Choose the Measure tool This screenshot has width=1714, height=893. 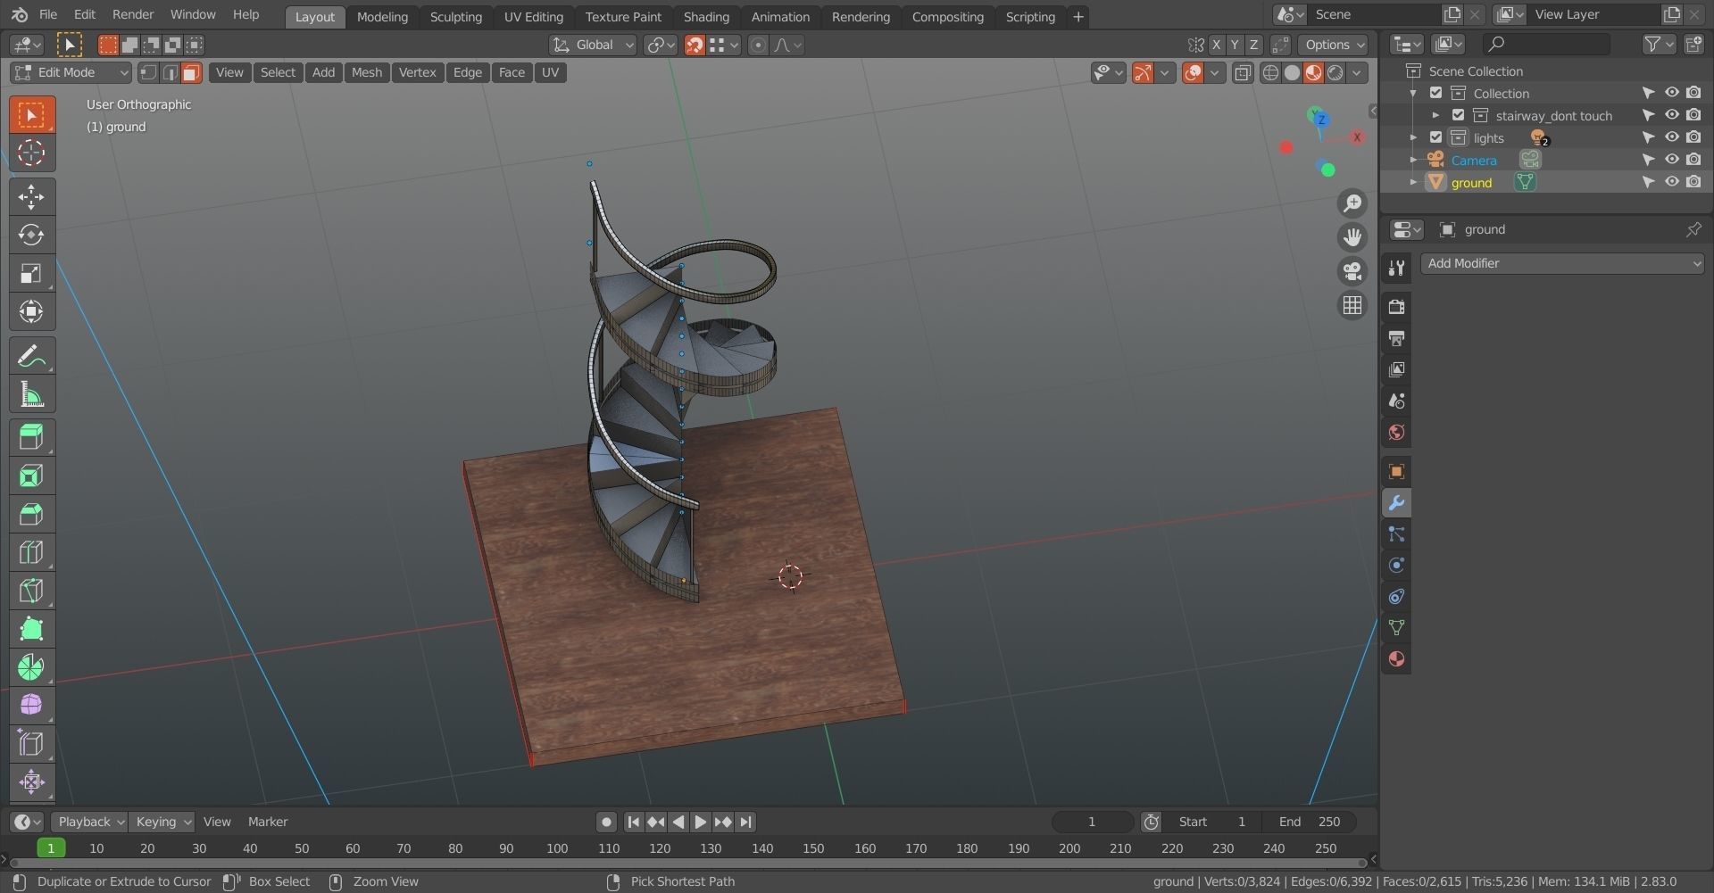(31, 395)
